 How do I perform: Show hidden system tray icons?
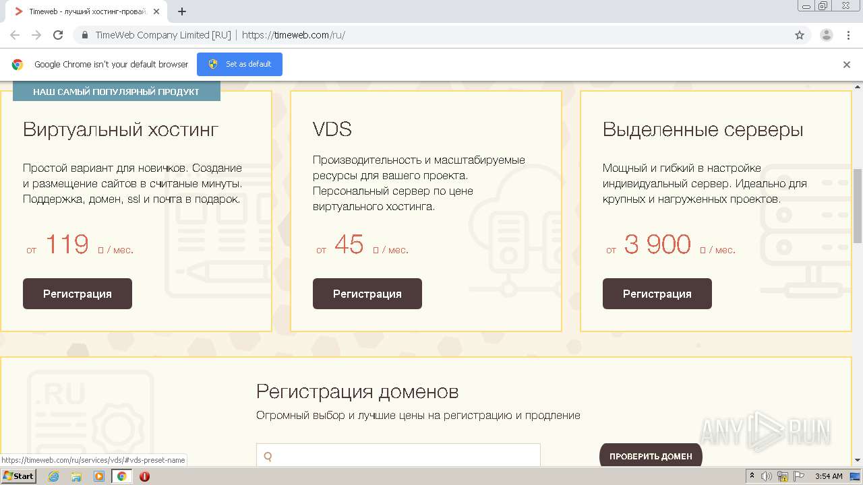pyautogui.click(x=752, y=476)
